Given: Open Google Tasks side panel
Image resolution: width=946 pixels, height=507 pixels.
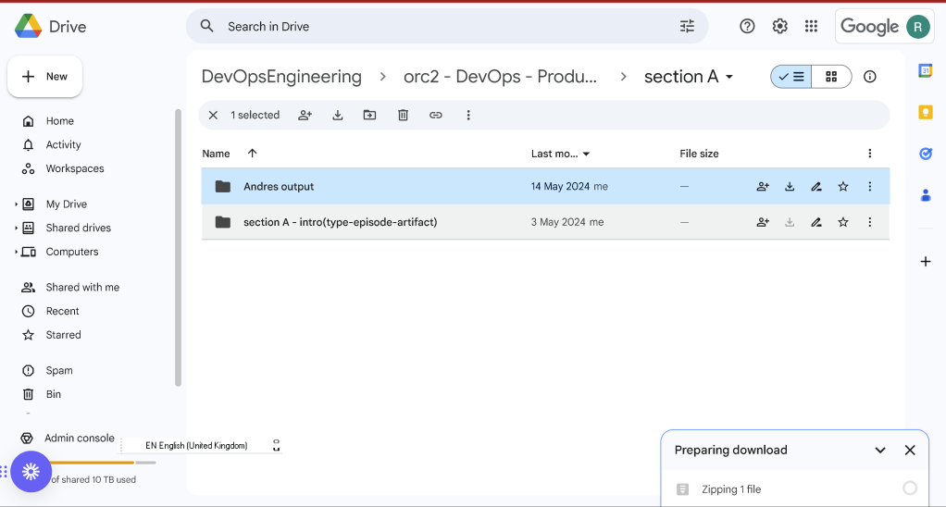Looking at the screenshot, I should (925, 154).
